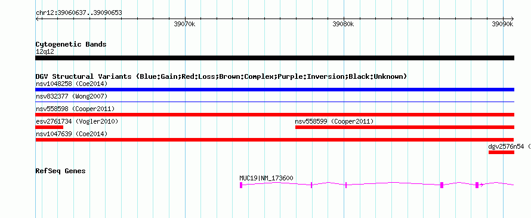Click the 12q12 band label

tap(45, 52)
